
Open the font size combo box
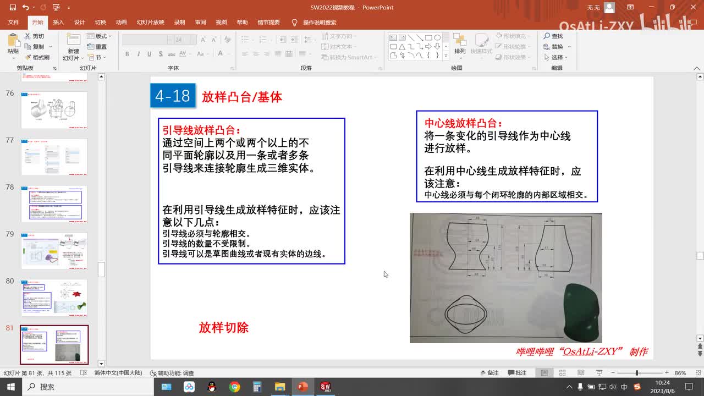tap(185, 40)
